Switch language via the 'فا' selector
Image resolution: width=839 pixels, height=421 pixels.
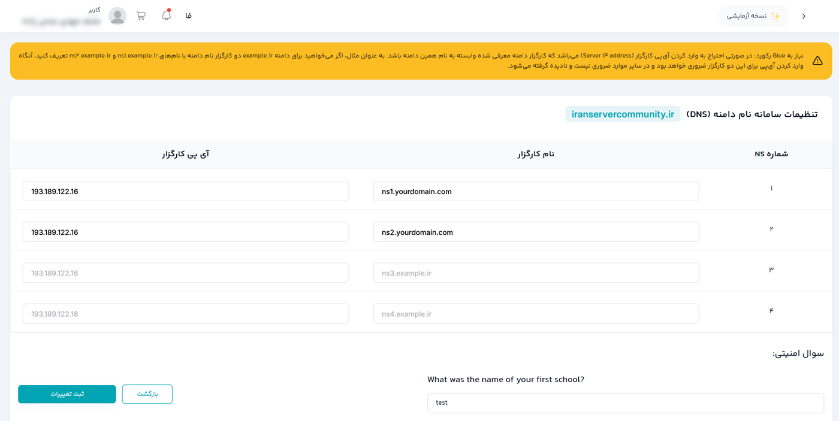tap(188, 16)
